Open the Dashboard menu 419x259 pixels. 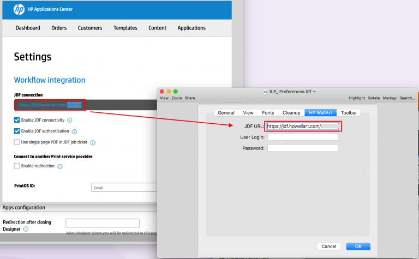point(28,28)
